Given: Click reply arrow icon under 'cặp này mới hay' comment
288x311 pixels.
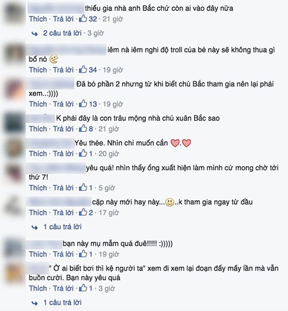Looking at the screenshot, I should (x=35, y=227).
